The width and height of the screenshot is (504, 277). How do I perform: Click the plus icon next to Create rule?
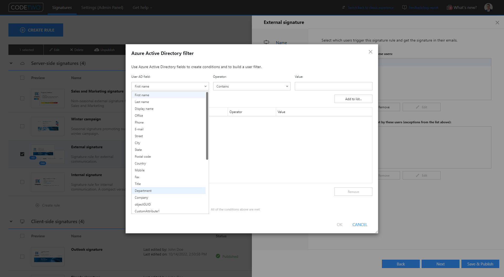37,205
